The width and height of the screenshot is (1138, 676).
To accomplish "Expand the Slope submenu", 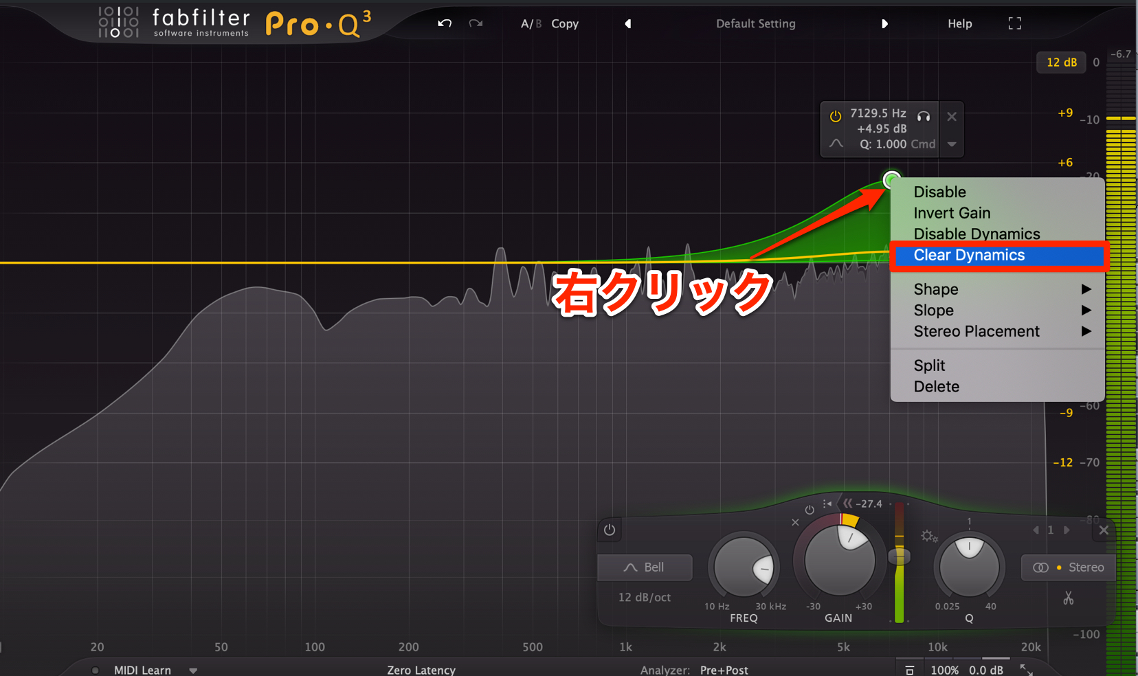I will click(x=998, y=311).
